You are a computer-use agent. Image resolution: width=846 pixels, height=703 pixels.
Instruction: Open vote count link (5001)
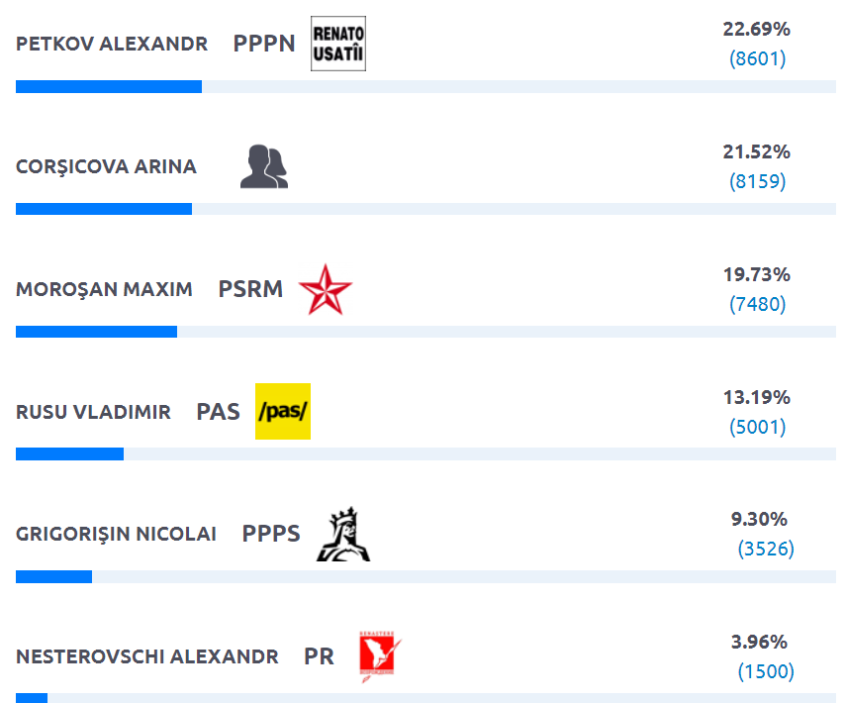[757, 427]
